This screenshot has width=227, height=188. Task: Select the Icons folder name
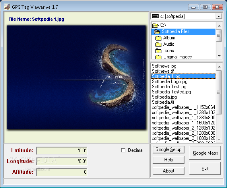tap(169, 50)
